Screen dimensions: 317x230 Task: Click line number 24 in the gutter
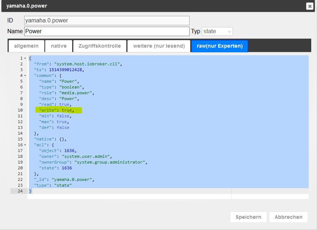tap(20, 191)
